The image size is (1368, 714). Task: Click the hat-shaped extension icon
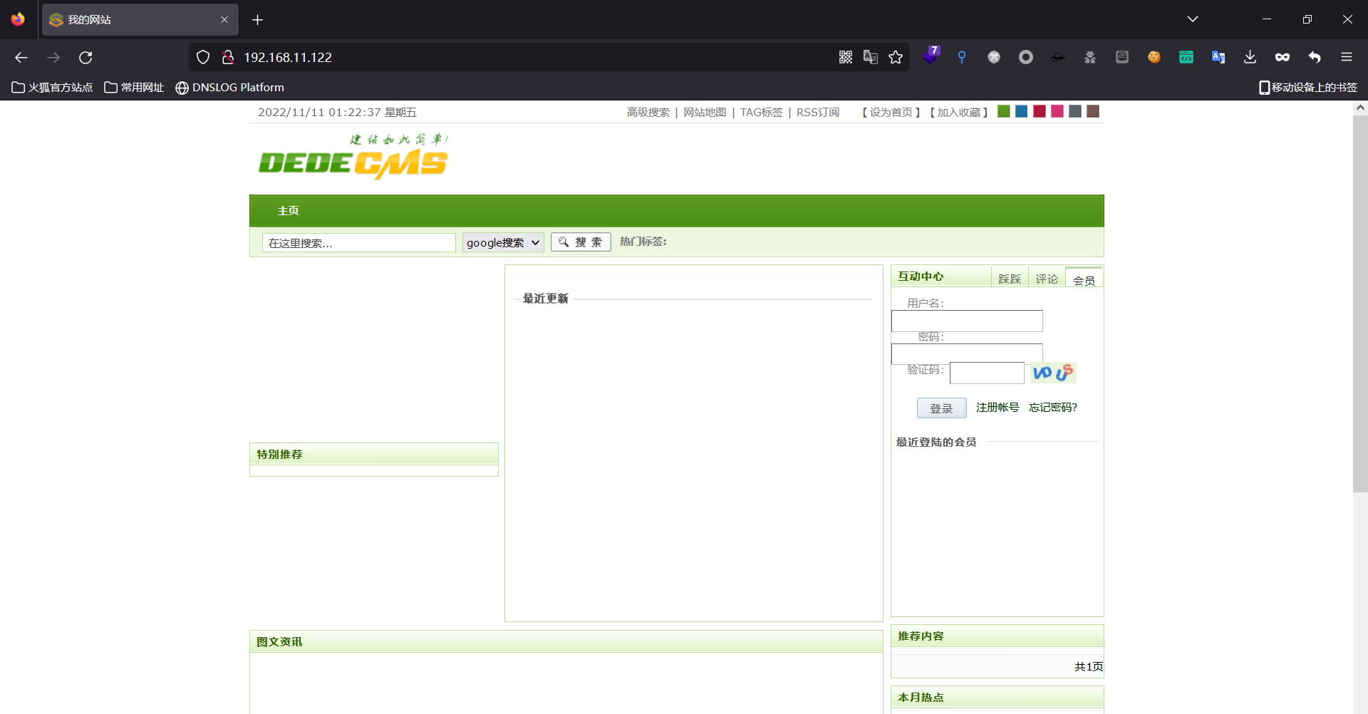coord(1058,57)
